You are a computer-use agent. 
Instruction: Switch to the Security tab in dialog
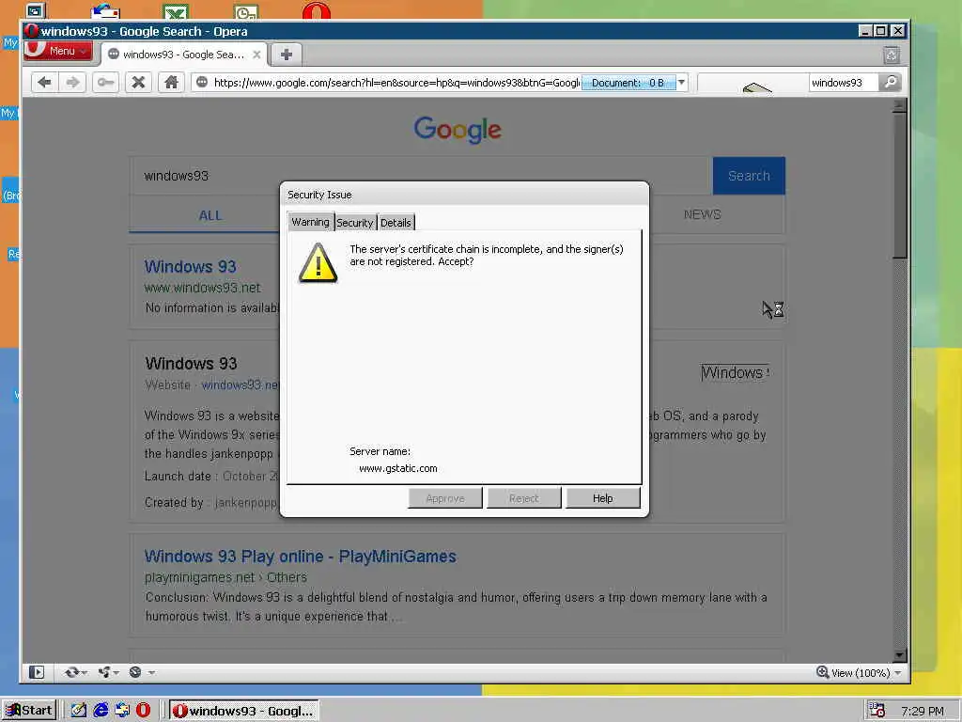[354, 223]
